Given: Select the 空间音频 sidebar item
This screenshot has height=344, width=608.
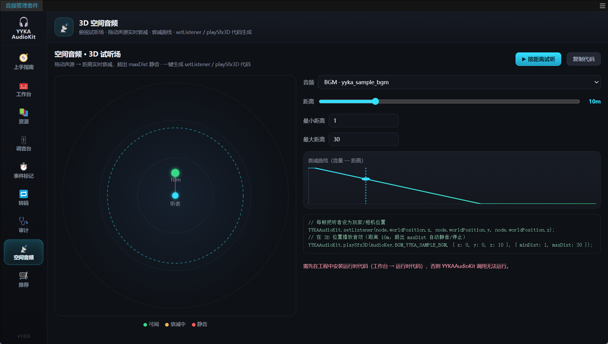Looking at the screenshot, I should tap(24, 252).
